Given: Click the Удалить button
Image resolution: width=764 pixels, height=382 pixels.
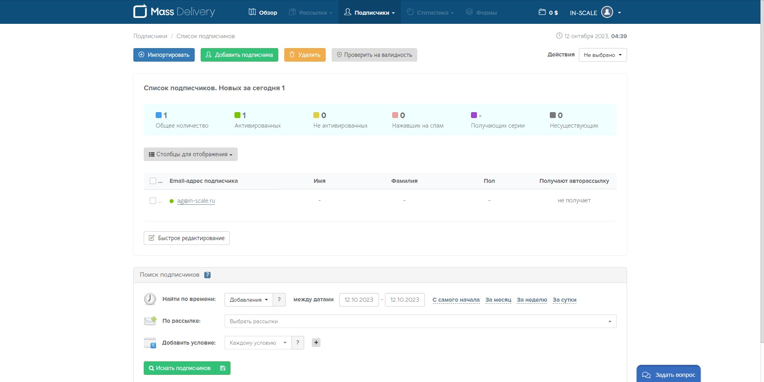Looking at the screenshot, I should click(305, 55).
